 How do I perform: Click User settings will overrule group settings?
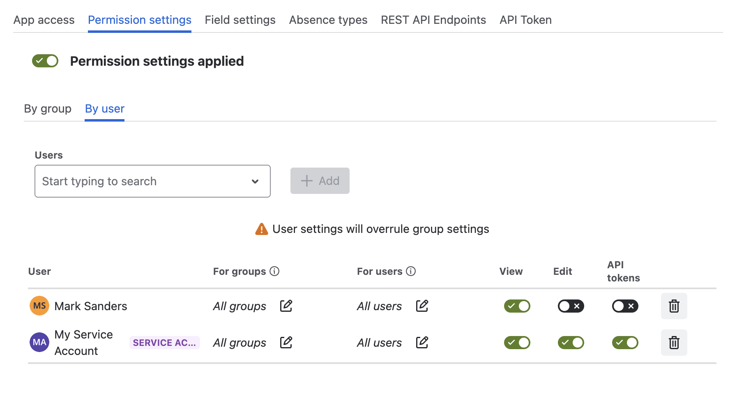click(381, 229)
